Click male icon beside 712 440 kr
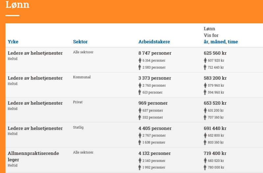Image resolution: width=263 pixels, height=173 pixels. [205, 67]
